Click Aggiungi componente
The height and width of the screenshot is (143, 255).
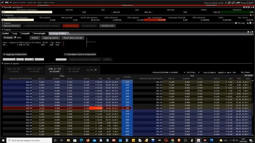[x=15, y=54]
